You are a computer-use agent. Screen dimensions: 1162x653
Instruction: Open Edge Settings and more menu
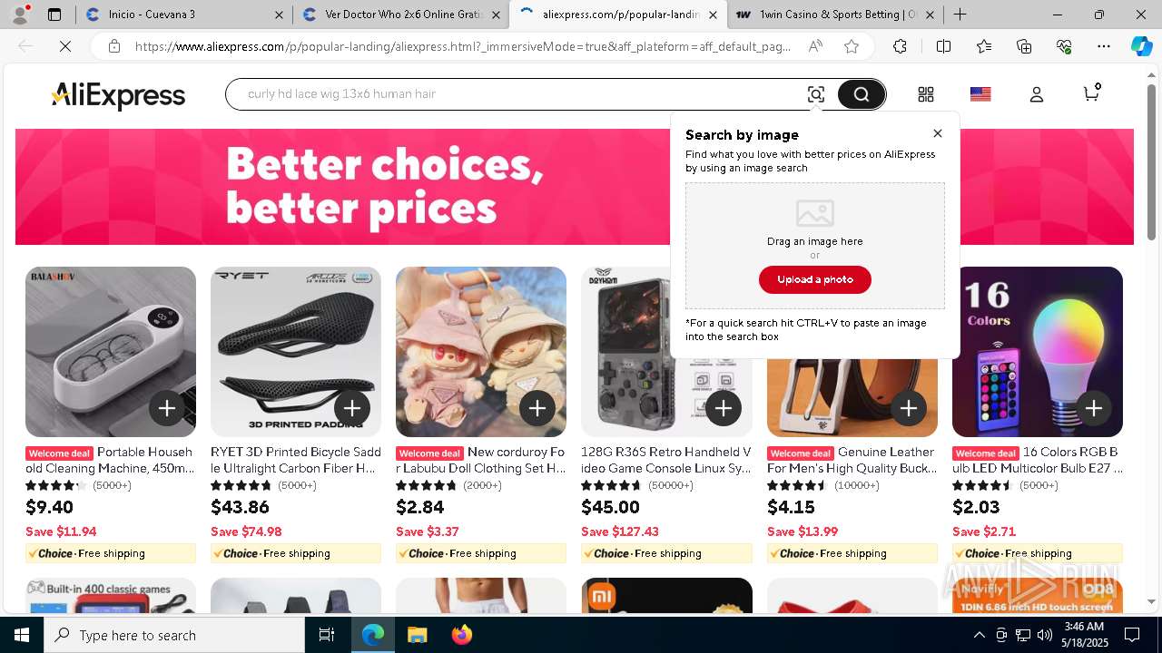(1104, 46)
